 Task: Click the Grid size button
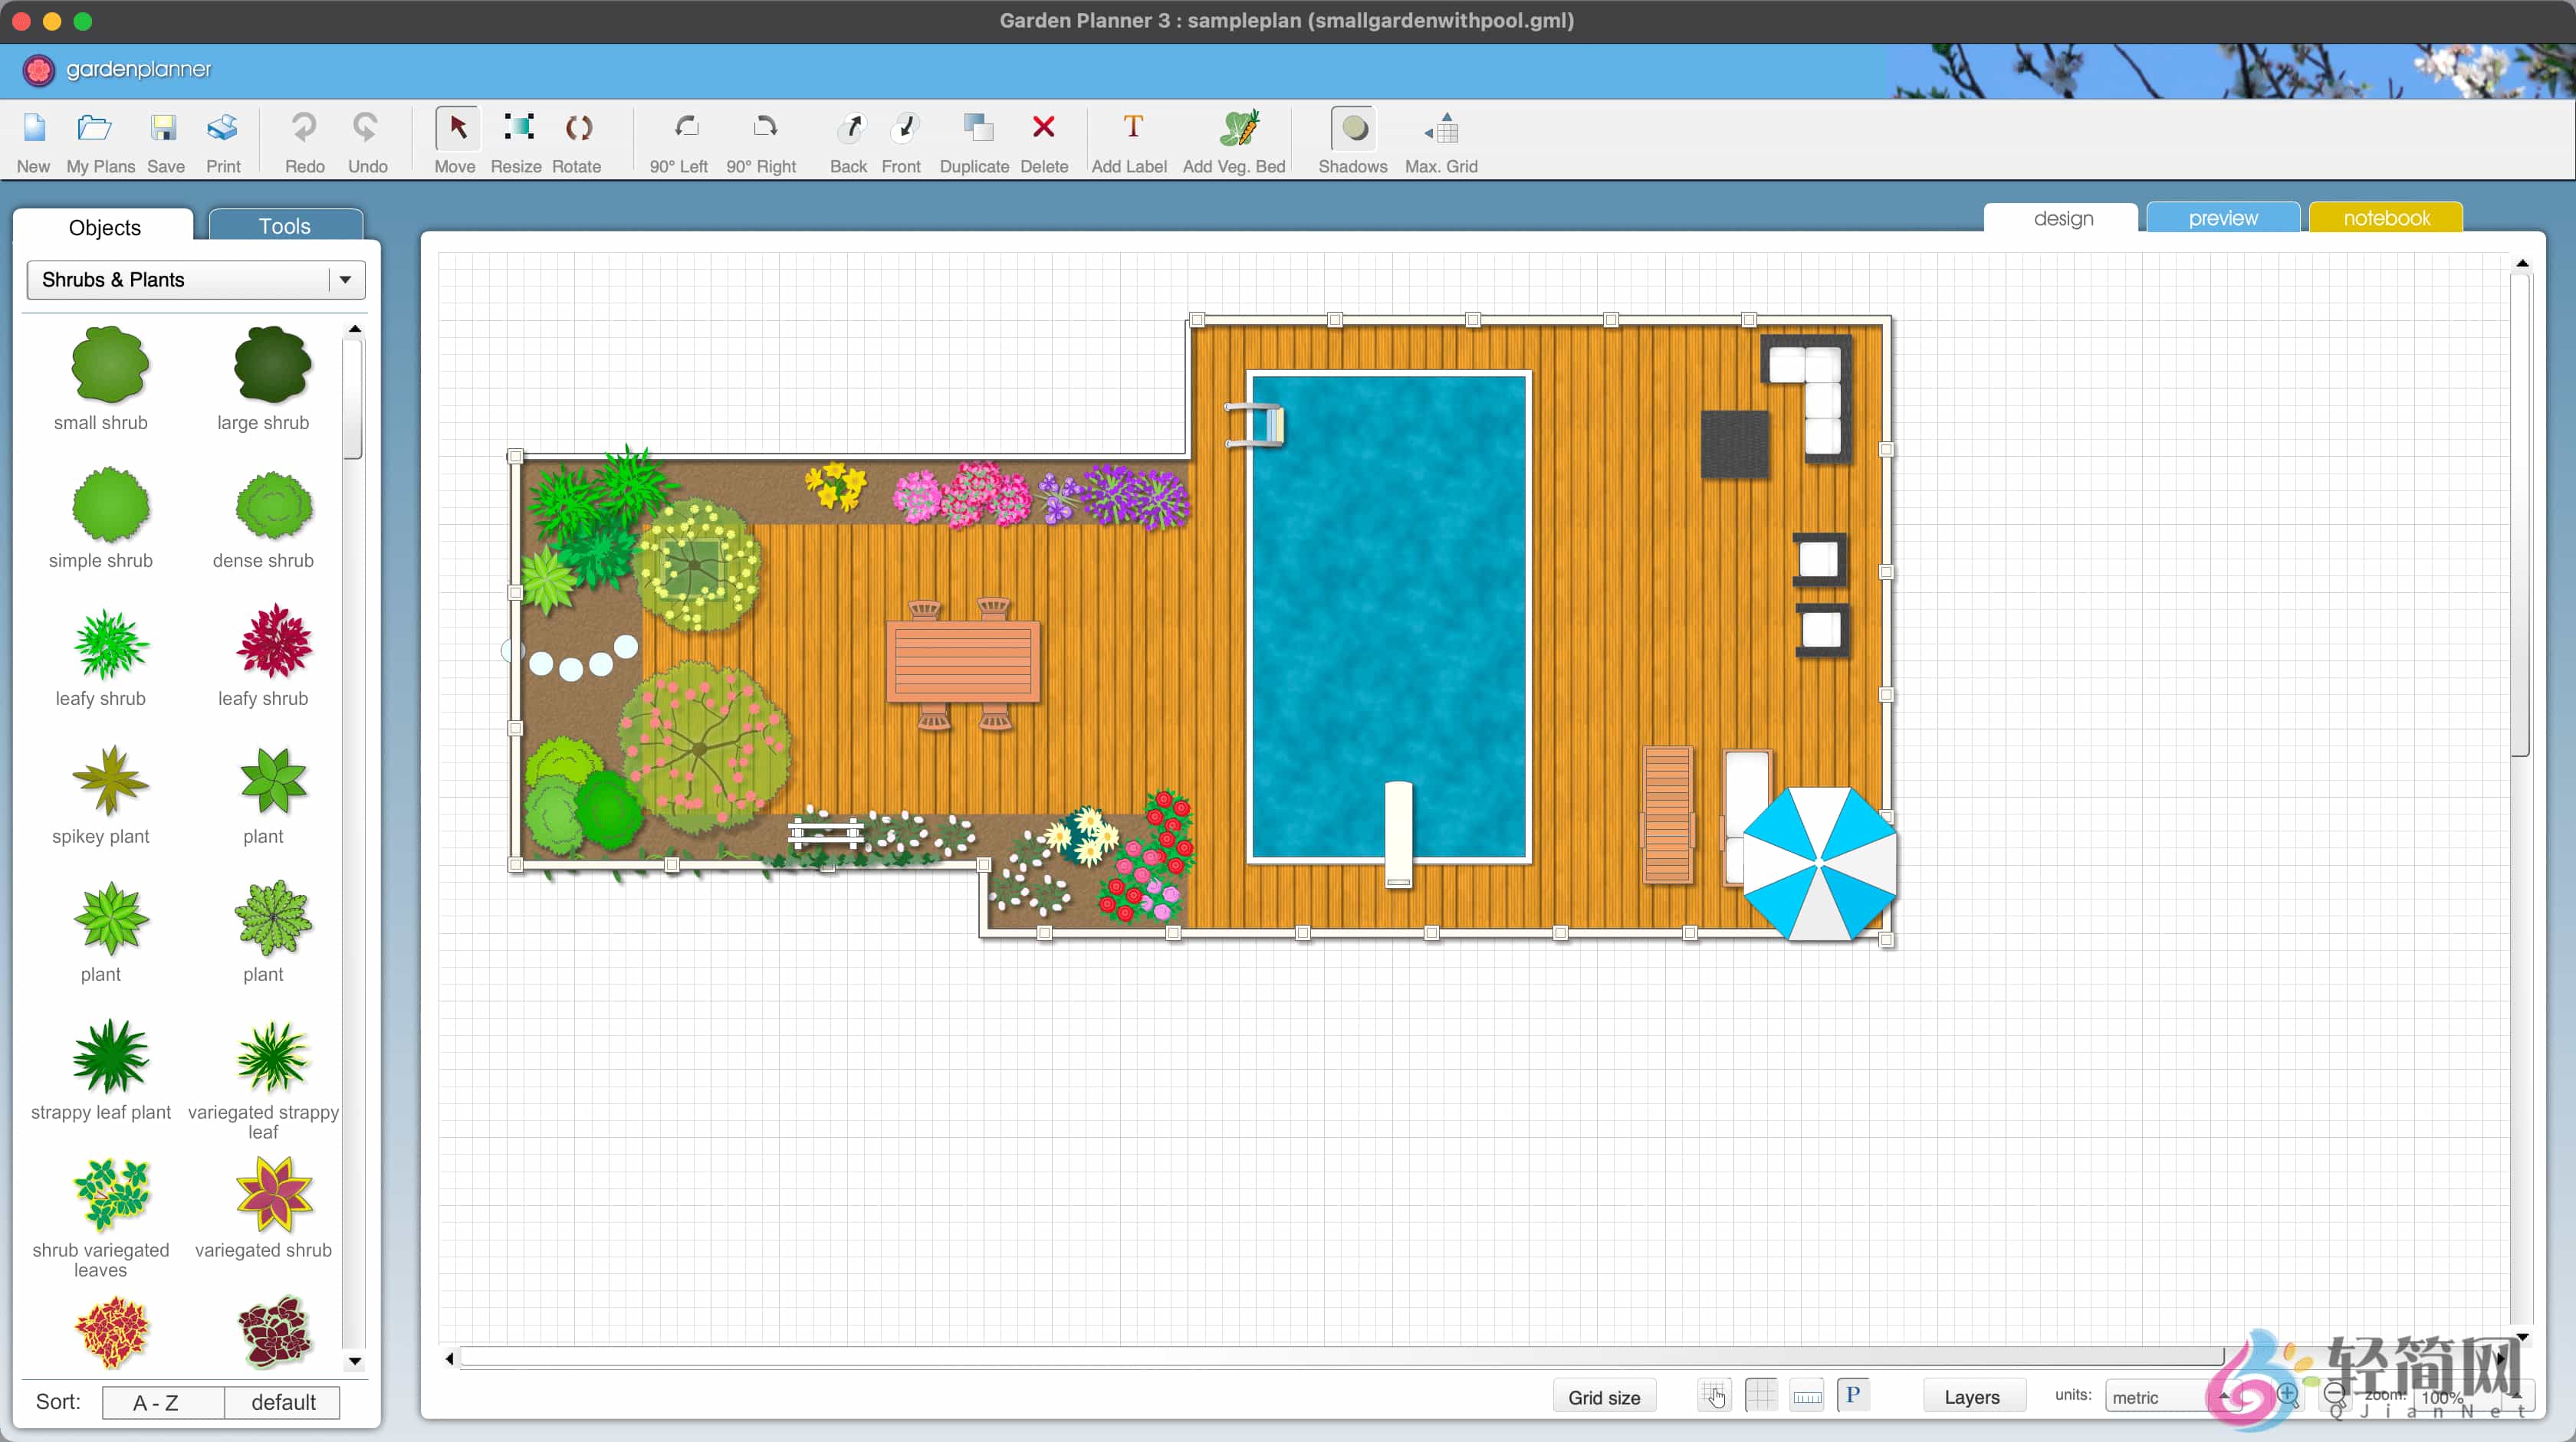click(1603, 1396)
